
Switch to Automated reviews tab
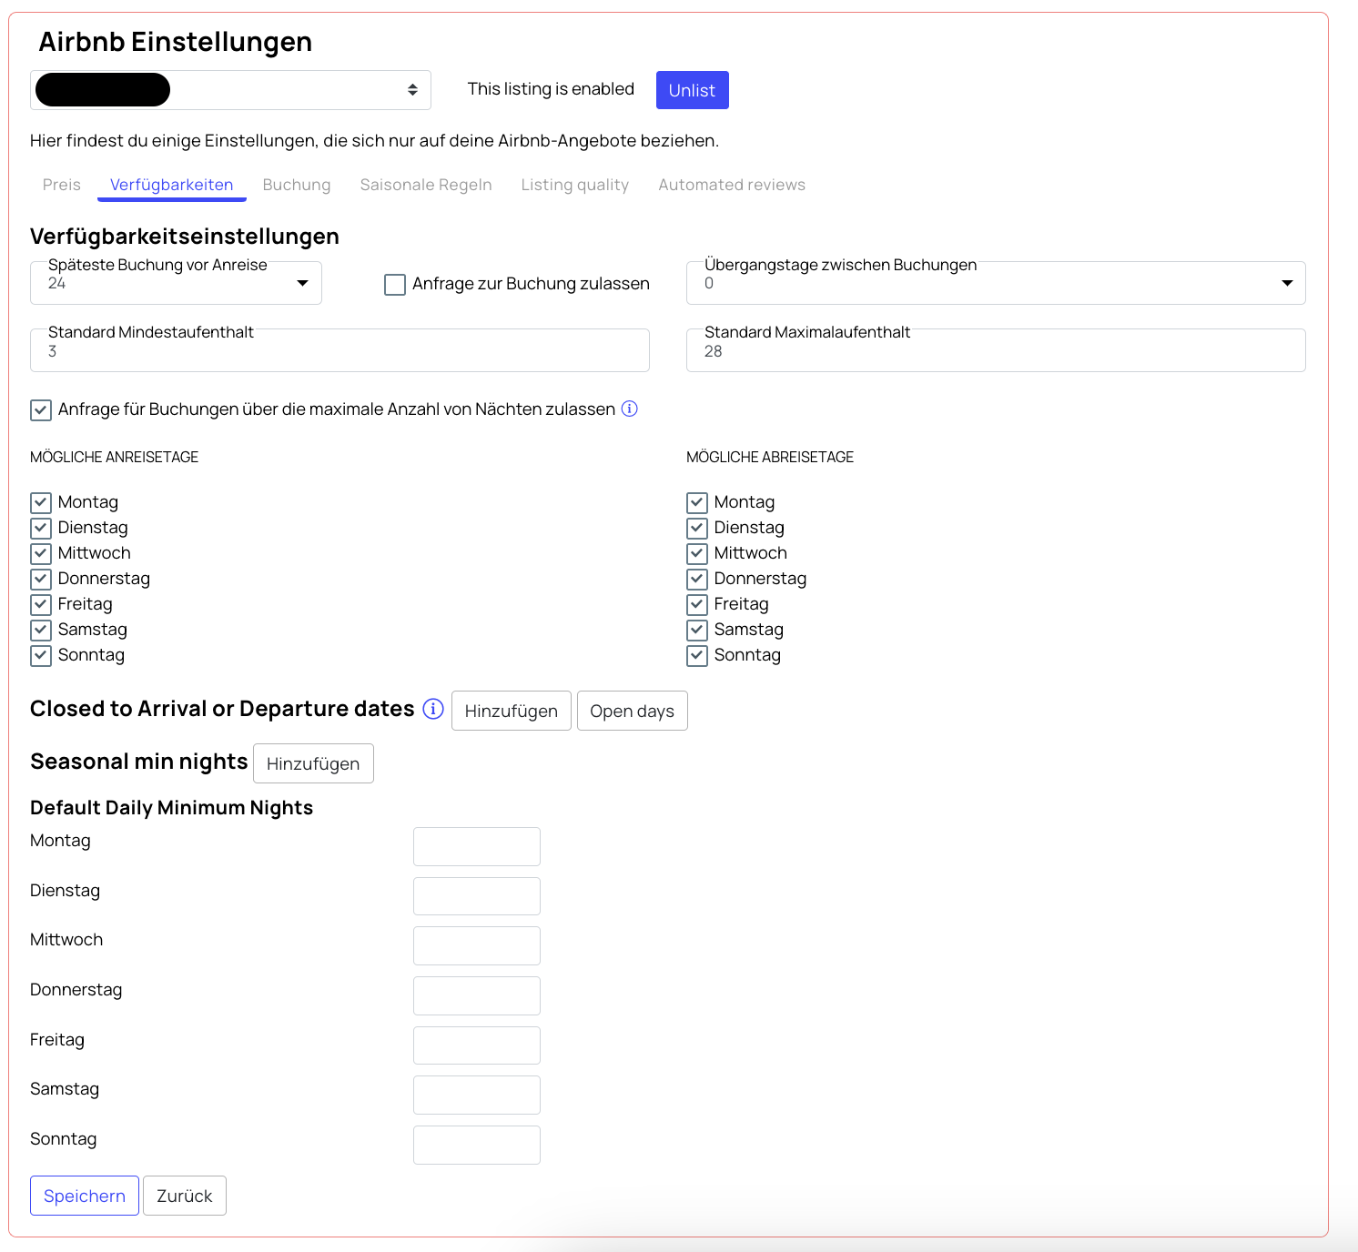coord(732,185)
